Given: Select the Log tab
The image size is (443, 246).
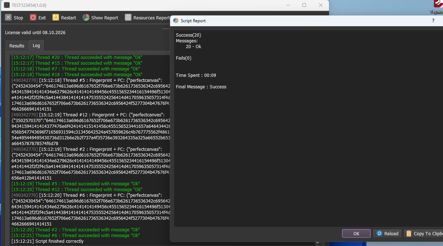Looking at the screenshot, I should pyautogui.click(x=36, y=46).
